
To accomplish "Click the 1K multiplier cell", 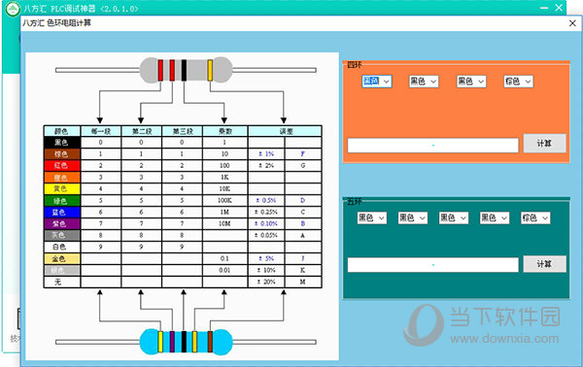I will pyautogui.click(x=225, y=177).
